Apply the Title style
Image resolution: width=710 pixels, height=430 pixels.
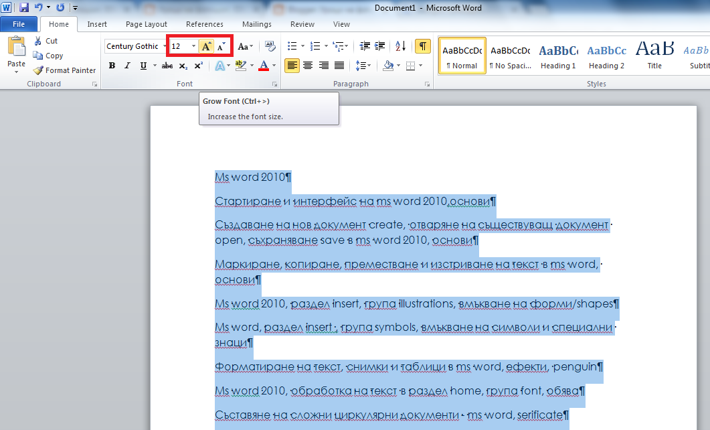pyautogui.click(x=654, y=56)
